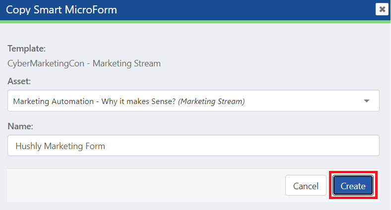Screen dimensions: 391x210
Task: Click the empty blue title bar area
Action: 248,9
